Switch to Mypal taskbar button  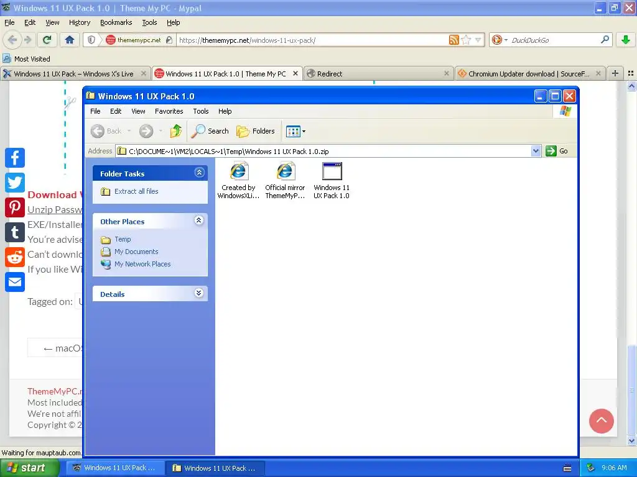tap(115, 468)
